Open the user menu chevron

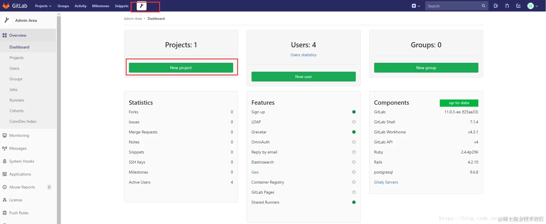click(537, 6)
